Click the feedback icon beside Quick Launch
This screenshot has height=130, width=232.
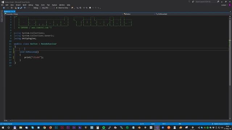[x=193, y=1]
